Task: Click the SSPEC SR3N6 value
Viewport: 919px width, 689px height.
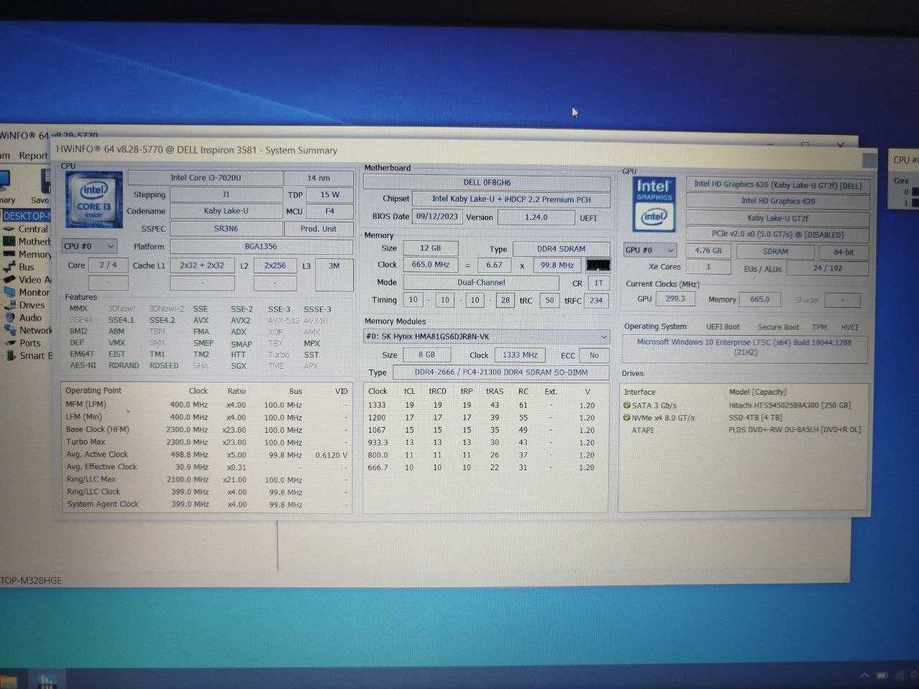Action: coord(225,229)
